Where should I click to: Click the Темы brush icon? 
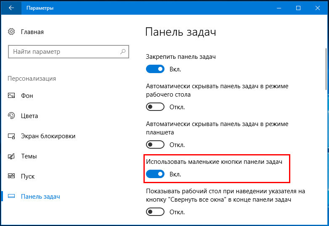click(11, 156)
